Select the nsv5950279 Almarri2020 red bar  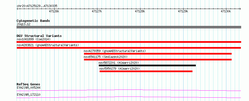pos(146,71)
